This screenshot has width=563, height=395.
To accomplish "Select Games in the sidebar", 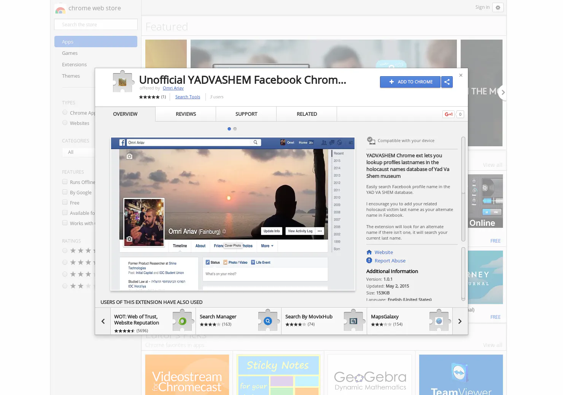I will tap(96, 53).
